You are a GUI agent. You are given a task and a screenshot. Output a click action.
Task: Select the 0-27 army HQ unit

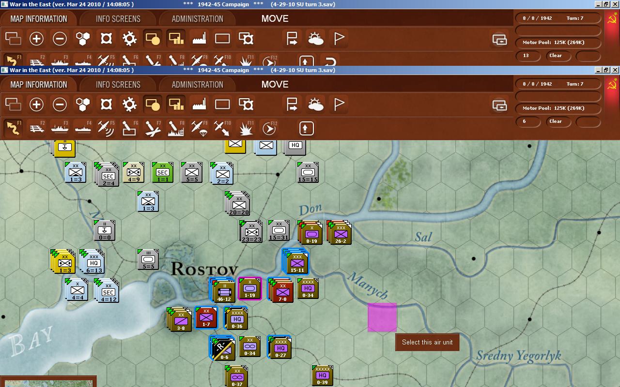coord(280,347)
